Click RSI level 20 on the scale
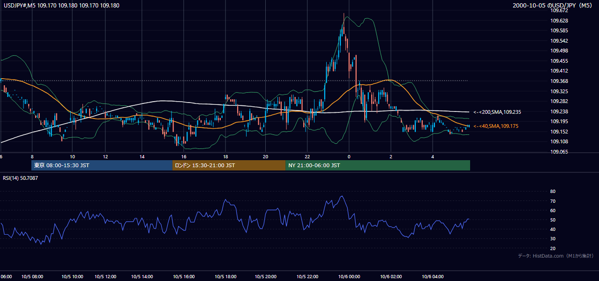Viewport: 599px width, 281px height. pos(553,249)
